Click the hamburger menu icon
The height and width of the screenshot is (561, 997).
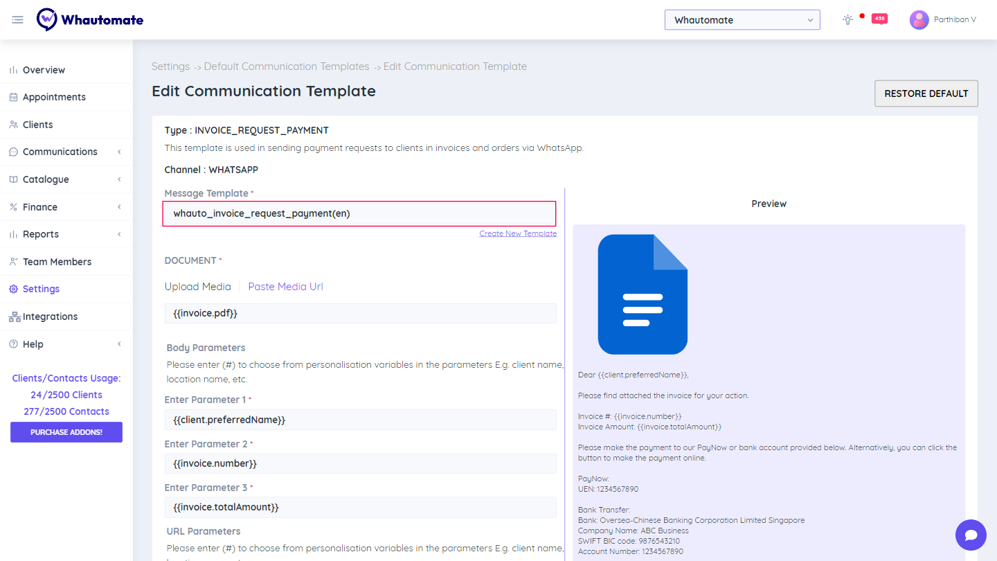(x=18, y=20)
